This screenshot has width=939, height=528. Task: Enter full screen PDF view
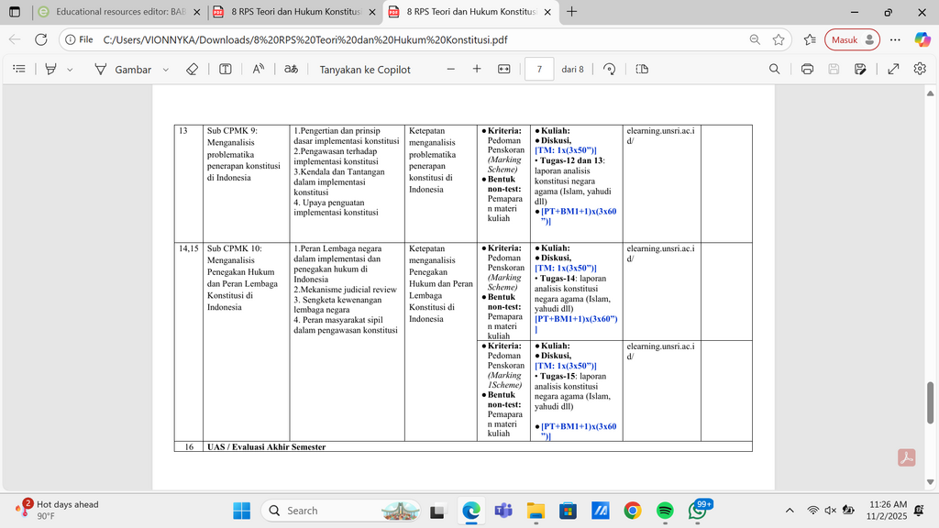893,70
